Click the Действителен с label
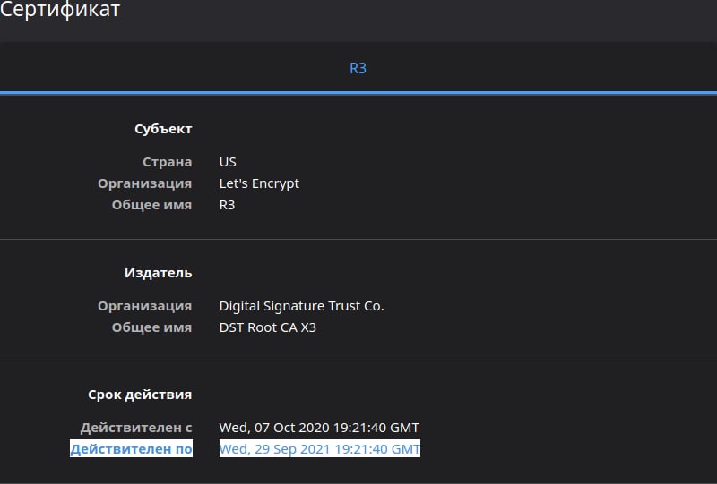This screenshot has height=484, width=717. [136, 428]
